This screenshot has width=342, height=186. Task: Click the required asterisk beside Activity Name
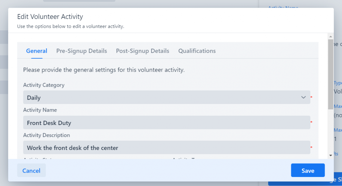tap(311, 123)
